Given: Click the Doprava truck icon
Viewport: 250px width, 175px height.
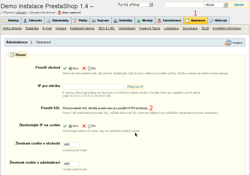Looking at the screenshot, I should coord(94,21).
